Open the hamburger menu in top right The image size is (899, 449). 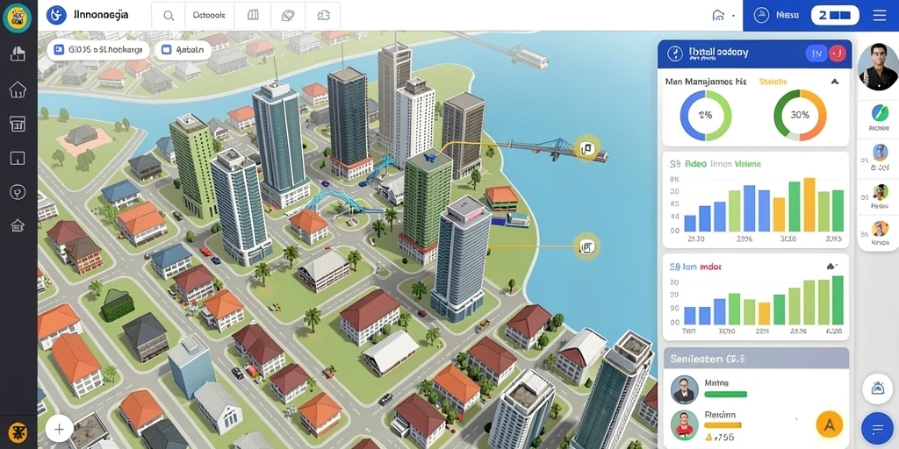(x=879, y=16)
